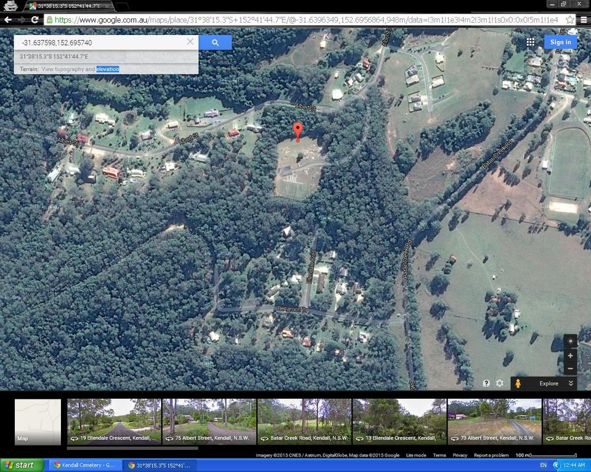Open the help question mark icon
The height and width of the screenshot is (472, 591).
(486, 383)
